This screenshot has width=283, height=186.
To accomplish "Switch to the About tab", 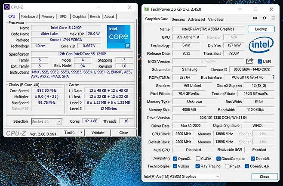I will point(109,16).
